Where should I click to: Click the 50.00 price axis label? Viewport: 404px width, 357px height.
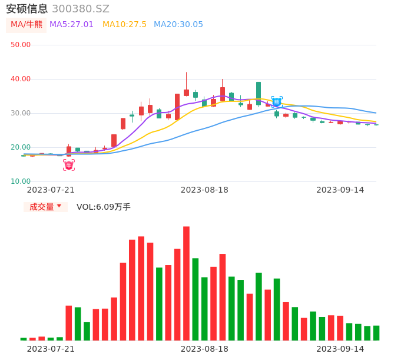21,45
